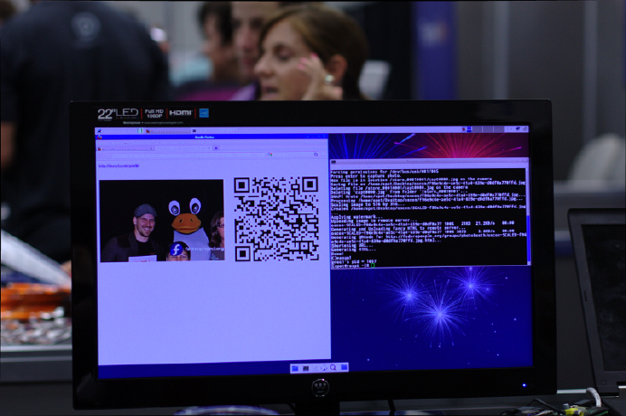Image resolution: width=626 pixels, height=416 pixels.
Task: Select the first Firefox browser tab
Action: tap(125, 148)
